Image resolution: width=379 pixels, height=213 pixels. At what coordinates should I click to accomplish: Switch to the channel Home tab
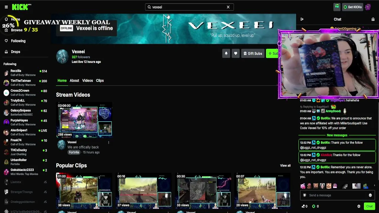[x=62, y=80]
